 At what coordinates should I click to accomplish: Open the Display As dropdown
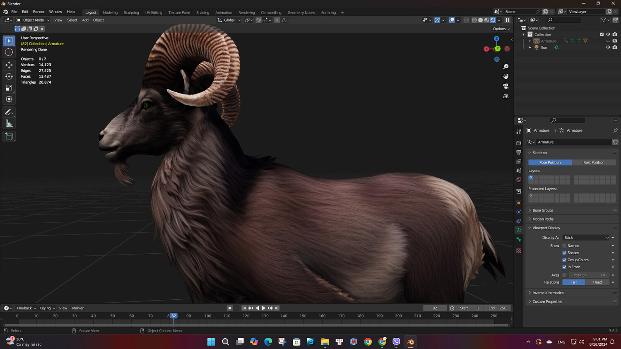tap(586, 238)
